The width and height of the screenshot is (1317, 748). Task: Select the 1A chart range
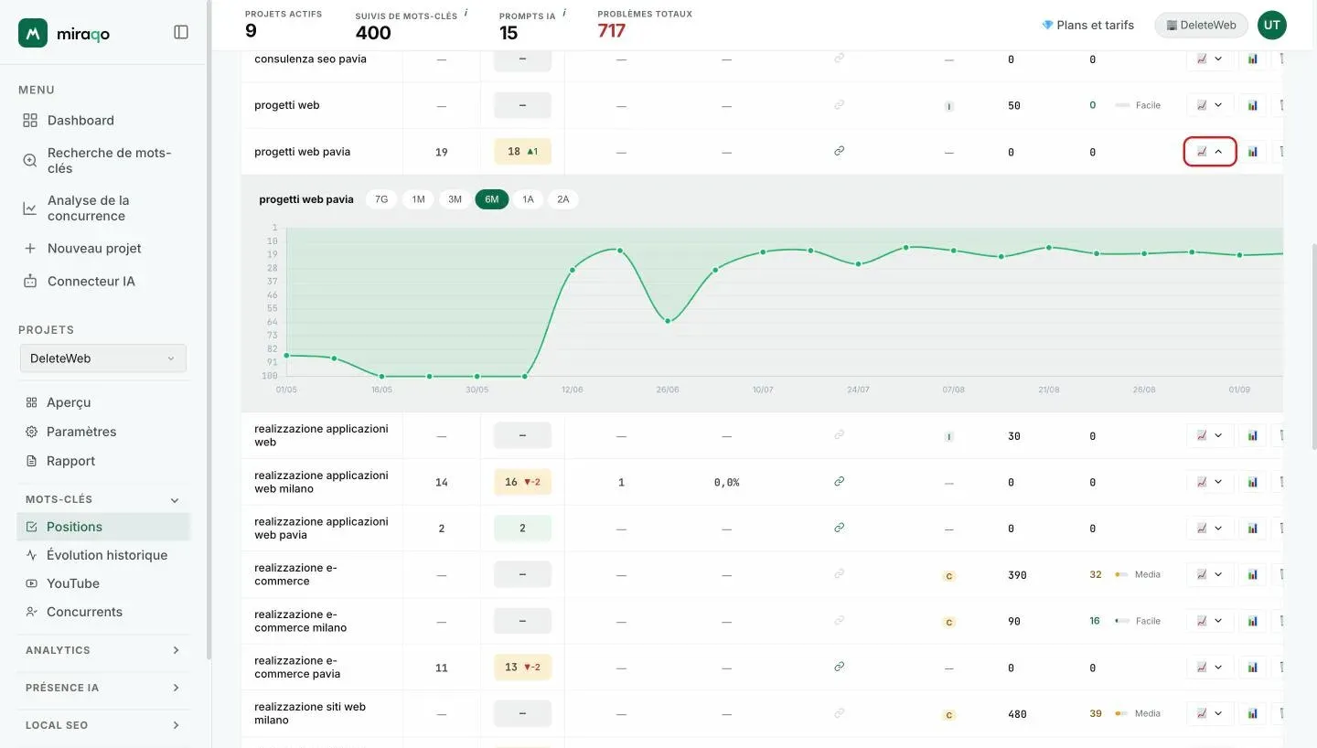pyautogui.click(x=528, y=199)
